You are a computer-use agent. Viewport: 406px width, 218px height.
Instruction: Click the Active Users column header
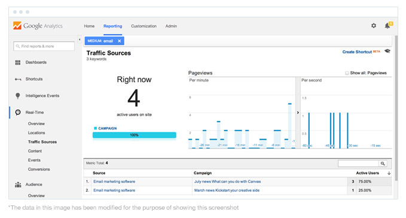click(367, 173)
